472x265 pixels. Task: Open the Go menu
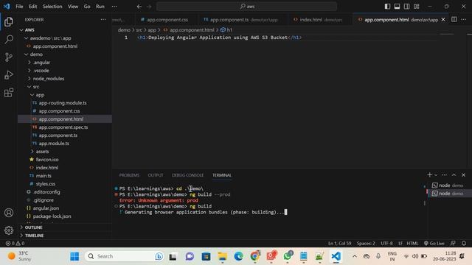click(x=87, y=7)
